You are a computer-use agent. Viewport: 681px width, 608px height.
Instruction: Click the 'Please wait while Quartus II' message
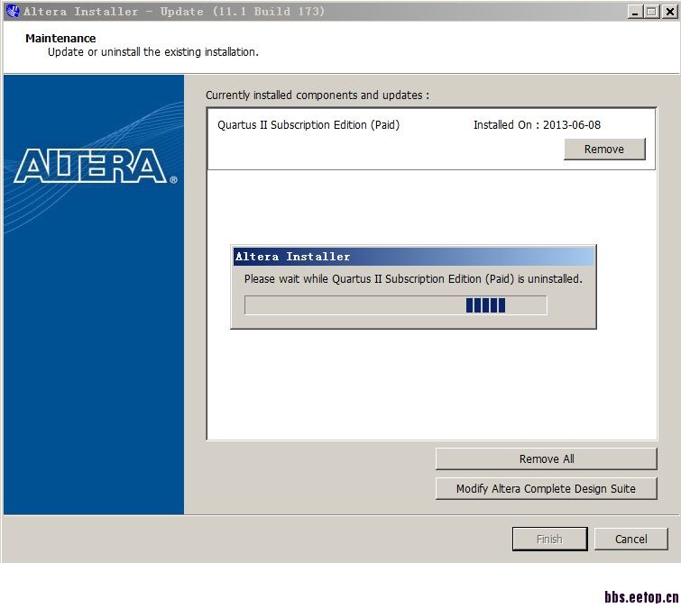(413, 279)
